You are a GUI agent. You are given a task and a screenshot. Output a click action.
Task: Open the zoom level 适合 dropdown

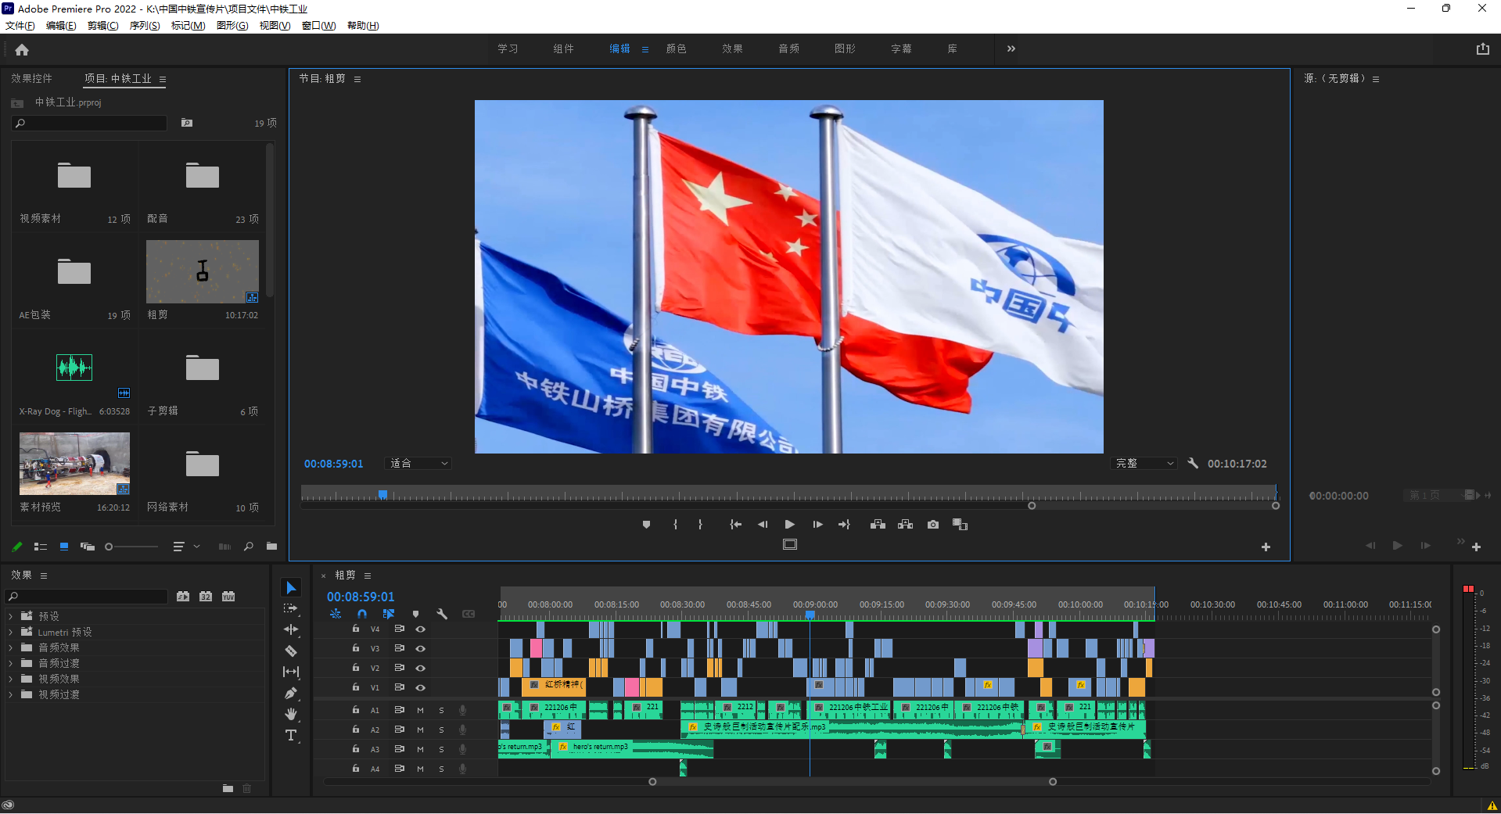(419, 464)
